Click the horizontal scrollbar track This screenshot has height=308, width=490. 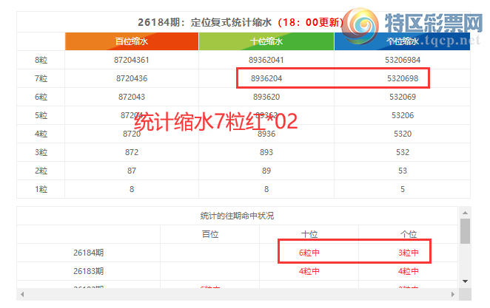click(x=238, y=294)
